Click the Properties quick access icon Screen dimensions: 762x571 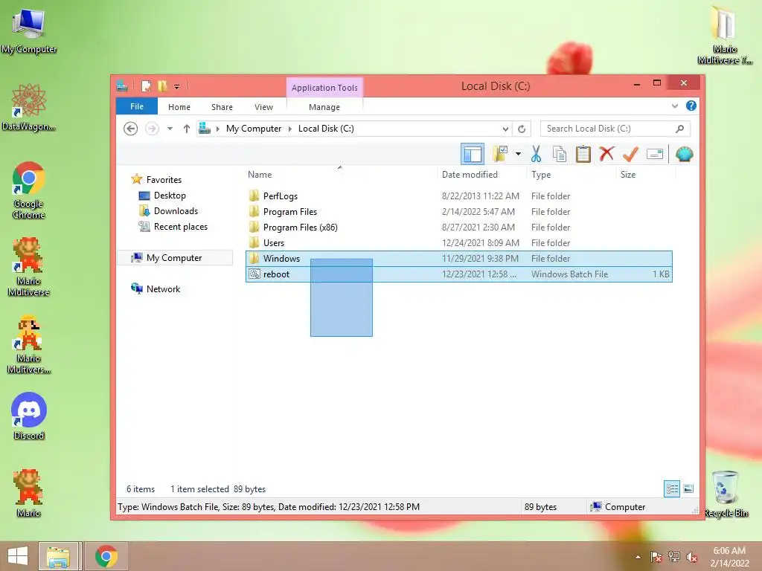(146, 86)
